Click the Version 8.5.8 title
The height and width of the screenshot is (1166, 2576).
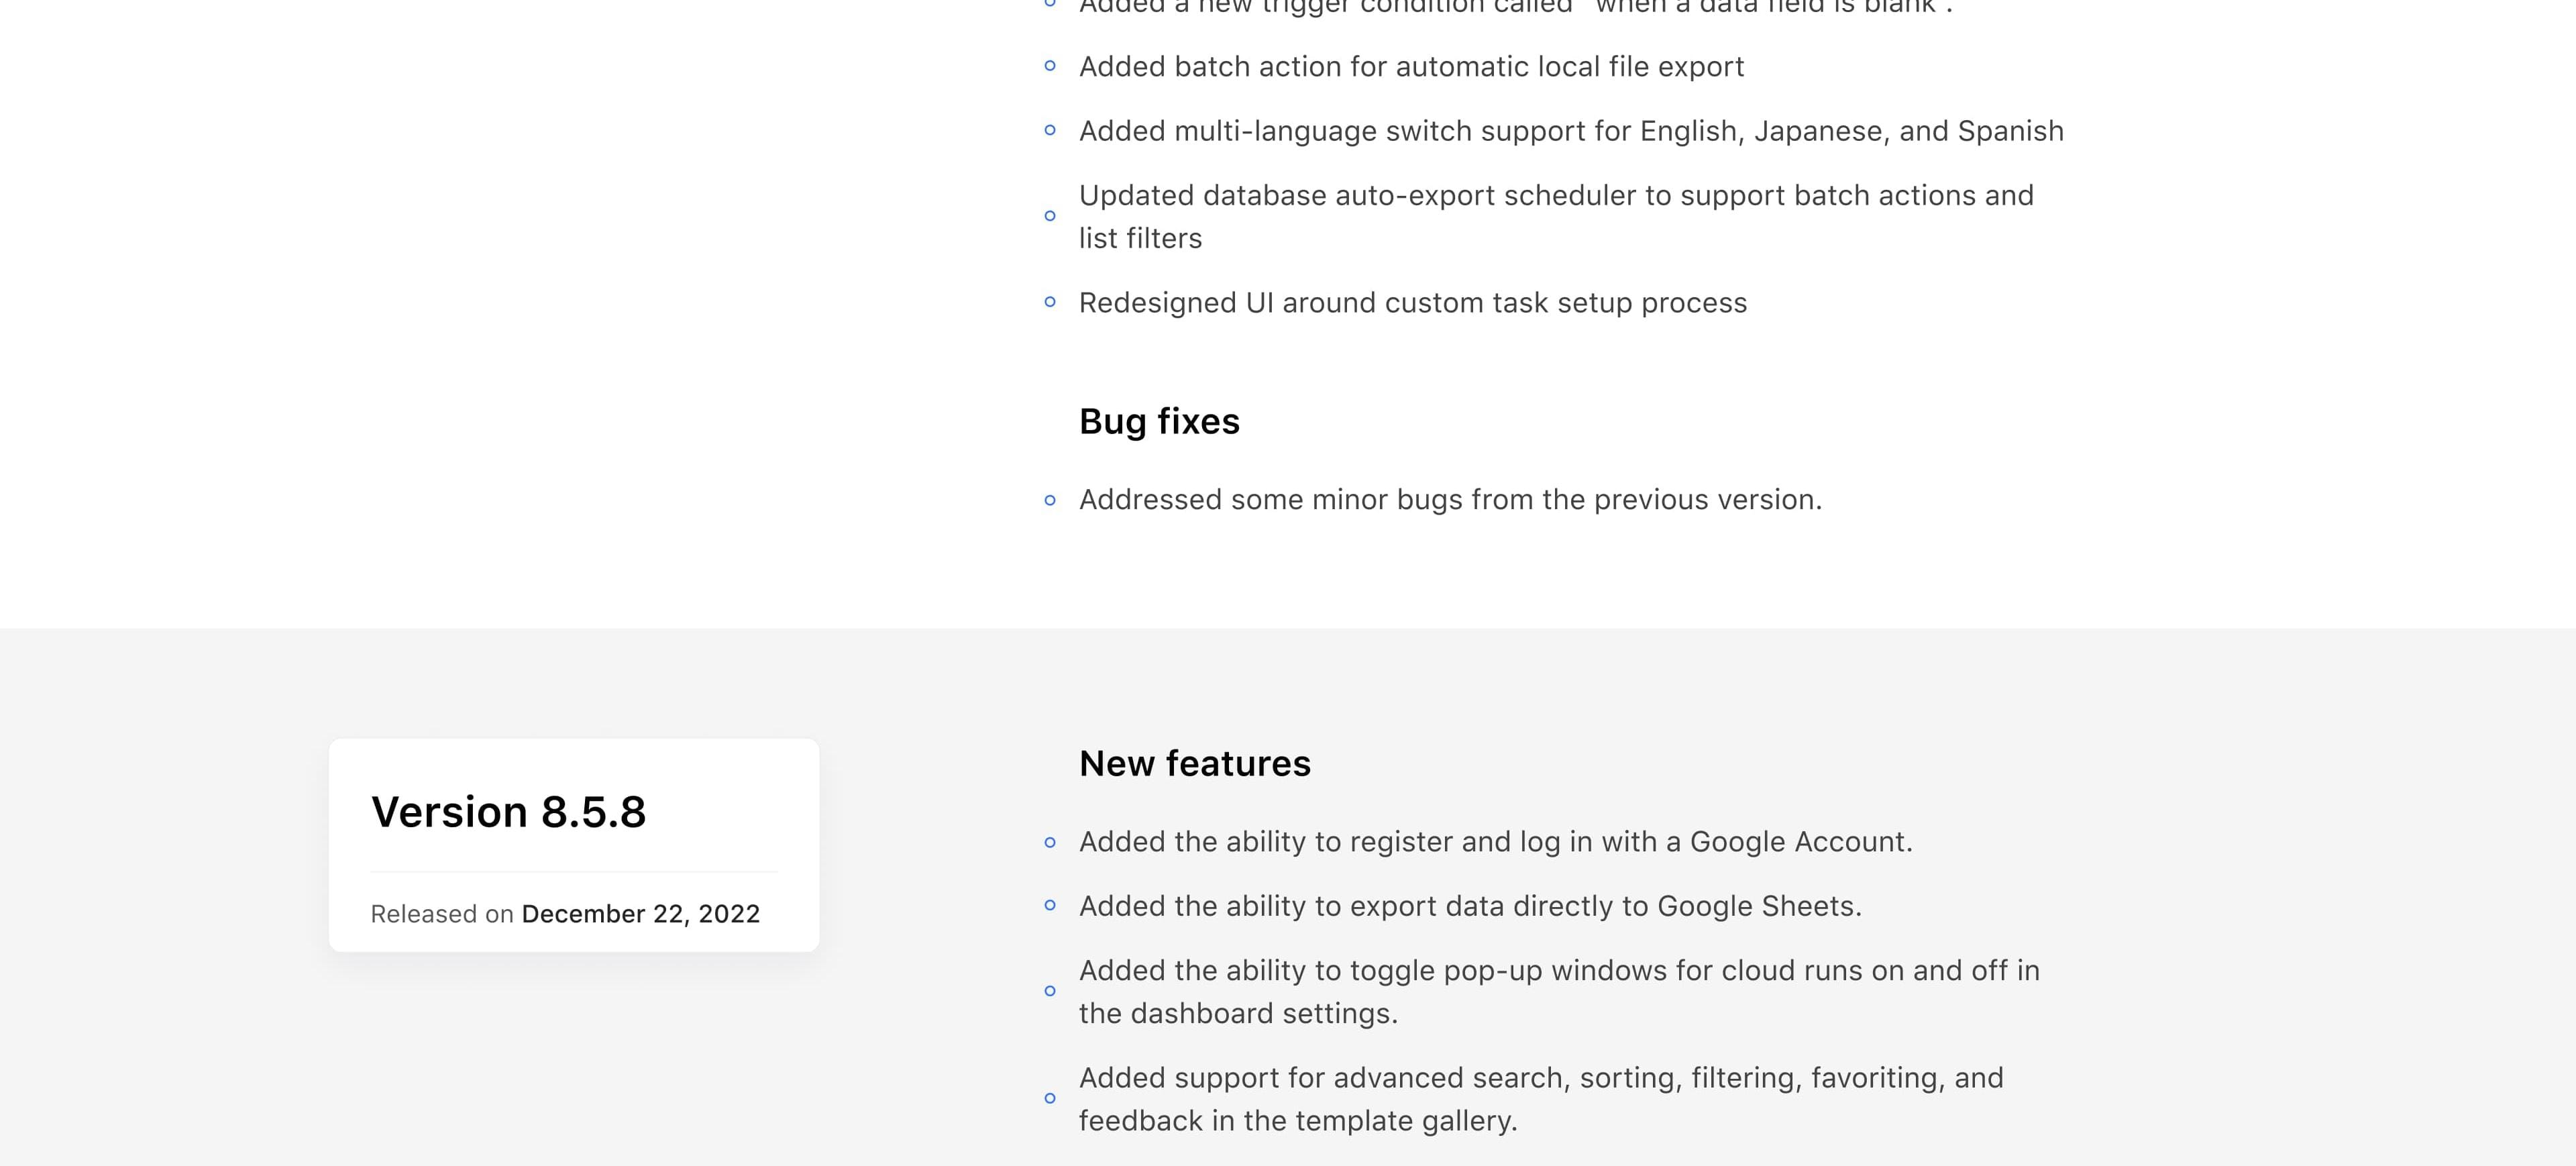508,812
